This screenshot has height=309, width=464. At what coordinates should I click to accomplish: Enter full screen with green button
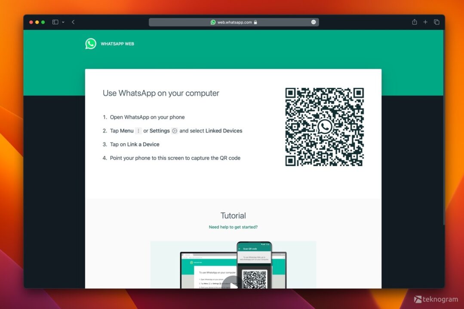(43, 22)
